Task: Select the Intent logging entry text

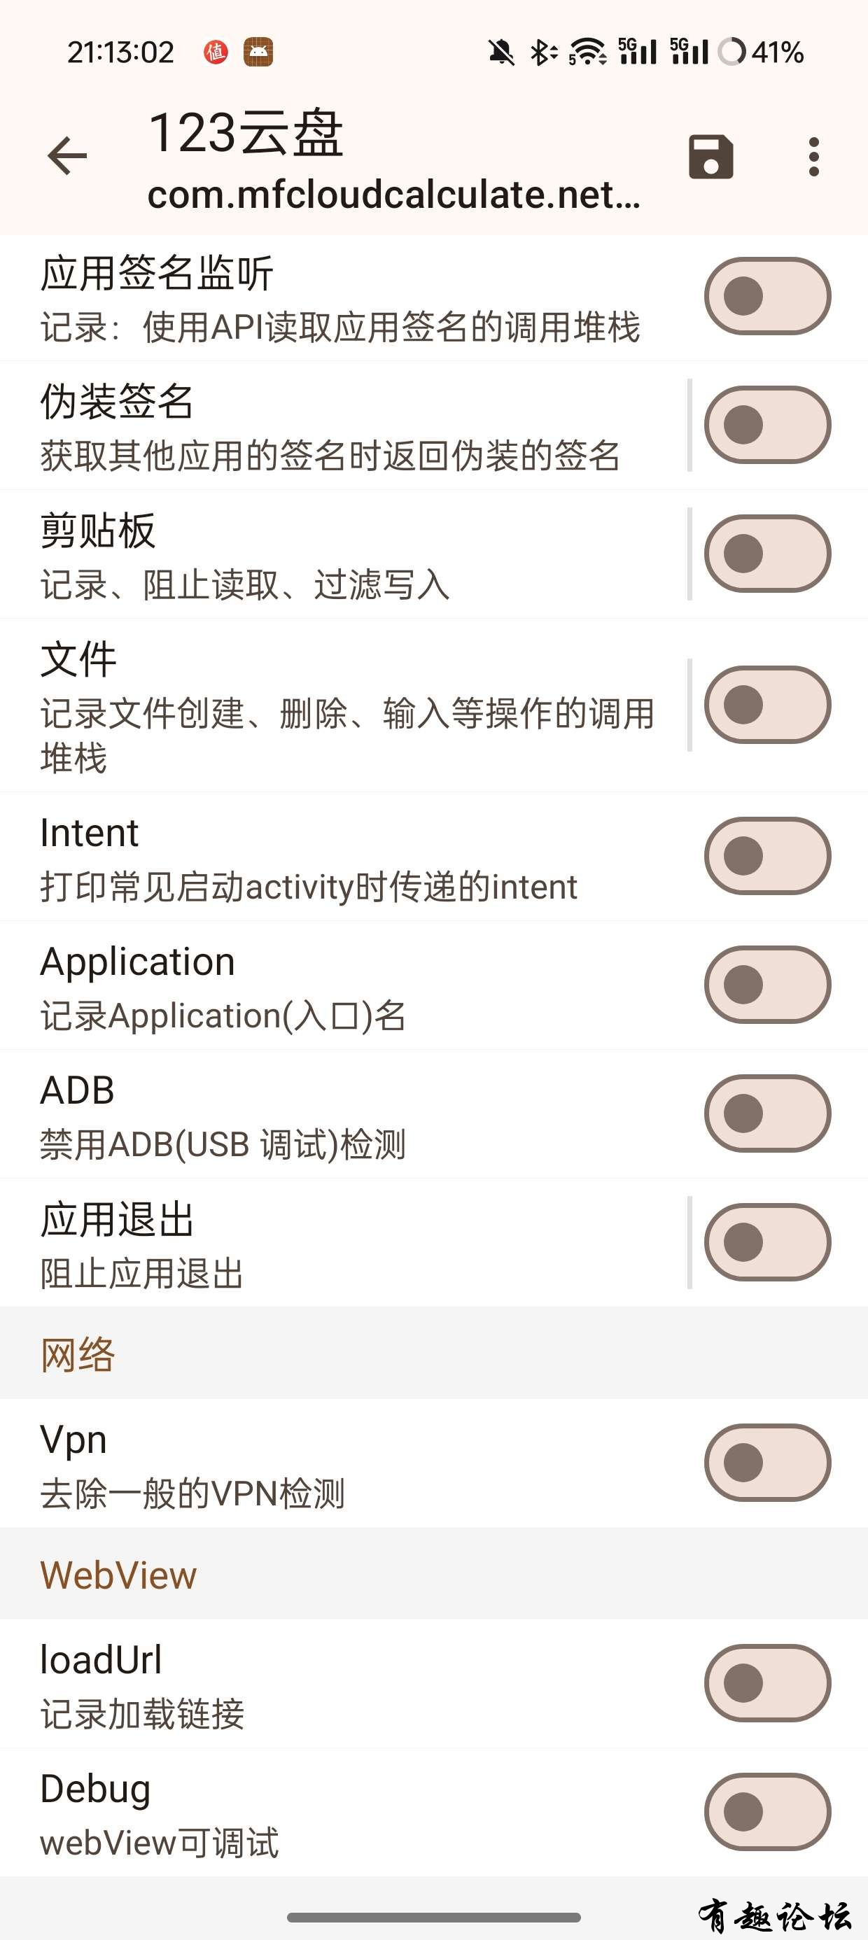Action: 309,857
